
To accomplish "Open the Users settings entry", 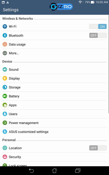I will point(54,114).
